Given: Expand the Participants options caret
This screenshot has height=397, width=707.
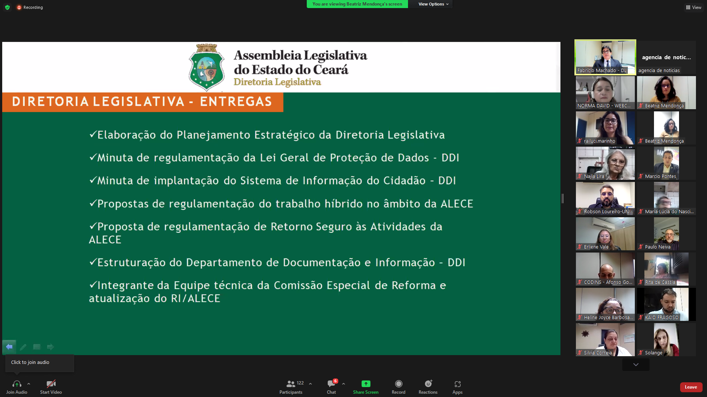Looking at the screenshot, I should [x=310, y=384].
